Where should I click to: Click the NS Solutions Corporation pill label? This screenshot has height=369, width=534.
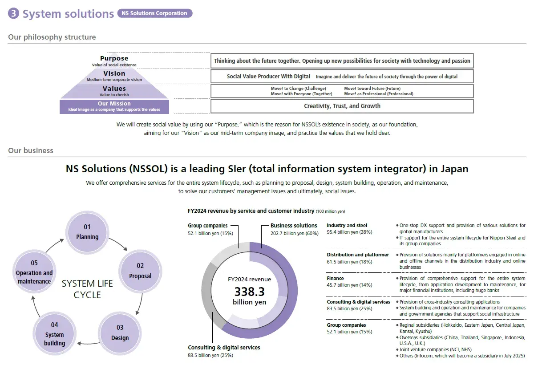(x=154, y=13)
